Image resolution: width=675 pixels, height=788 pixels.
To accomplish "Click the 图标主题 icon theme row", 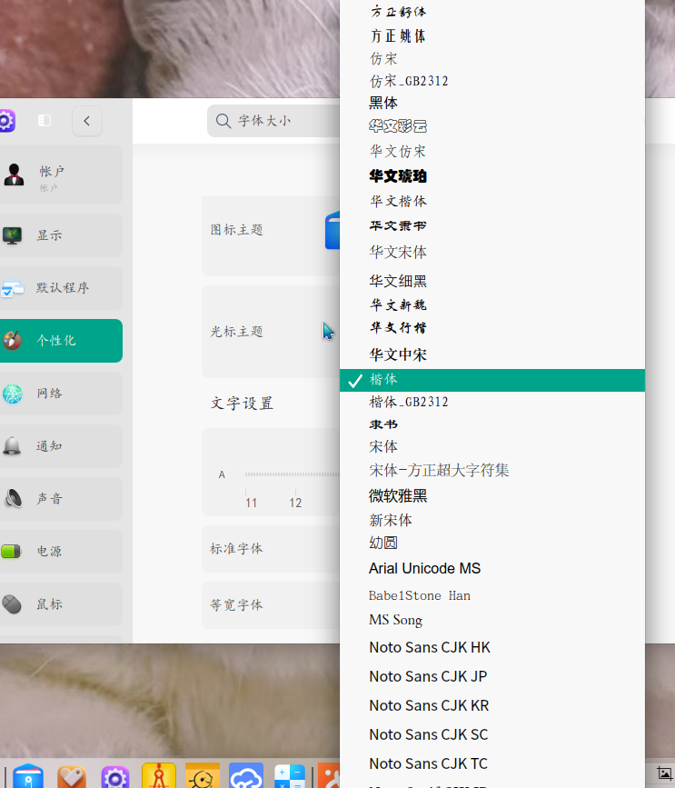I will tap(272, 235).
